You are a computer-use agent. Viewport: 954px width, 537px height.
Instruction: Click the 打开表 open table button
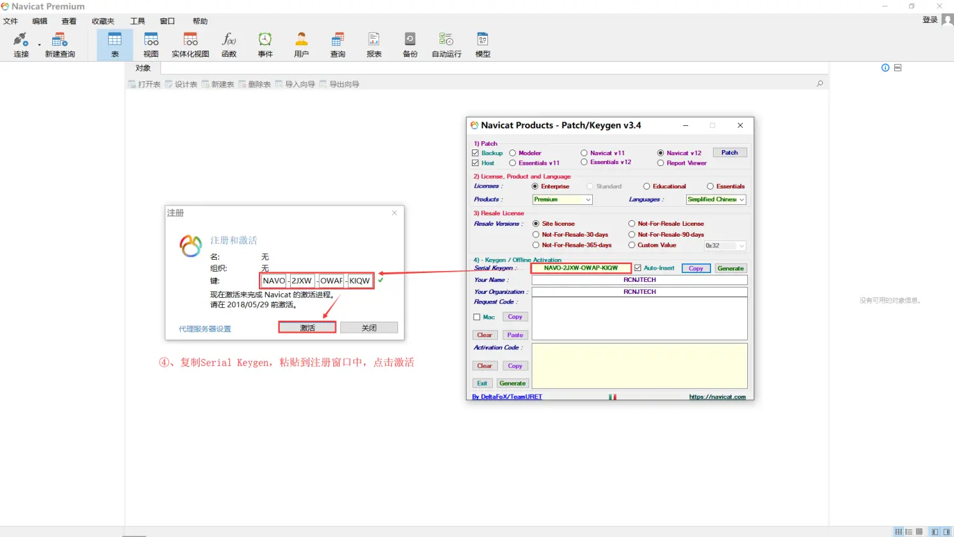click(144, 84)
